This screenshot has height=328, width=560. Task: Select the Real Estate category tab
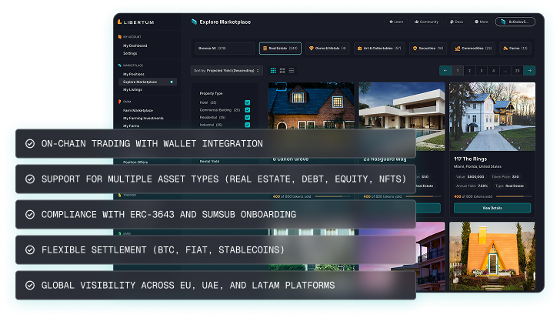click(280, 49)
